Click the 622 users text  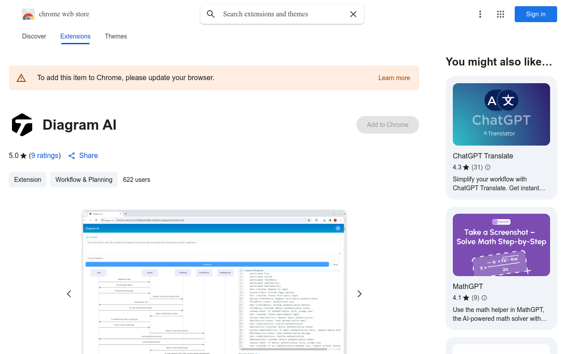(137, 180)
